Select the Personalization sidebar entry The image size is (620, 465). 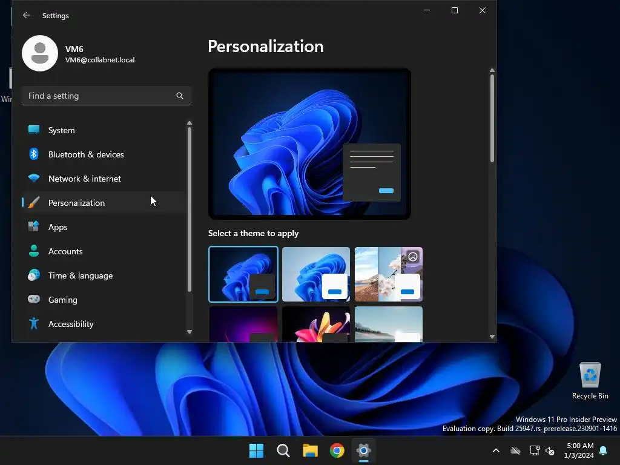(104, 203)
